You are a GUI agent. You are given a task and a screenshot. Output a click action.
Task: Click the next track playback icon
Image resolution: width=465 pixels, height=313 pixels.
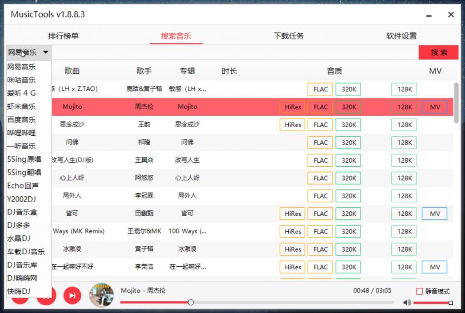pyautogui.click(x=72, y=295)
